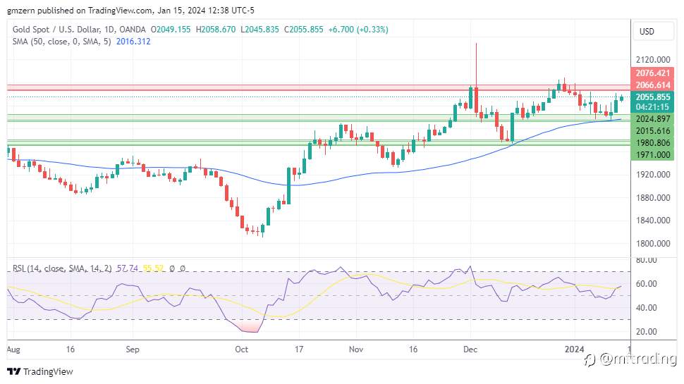Screen dimensions: 684x384
Task: Click the RSI axis label 20.00
Action: pos(646,332)
